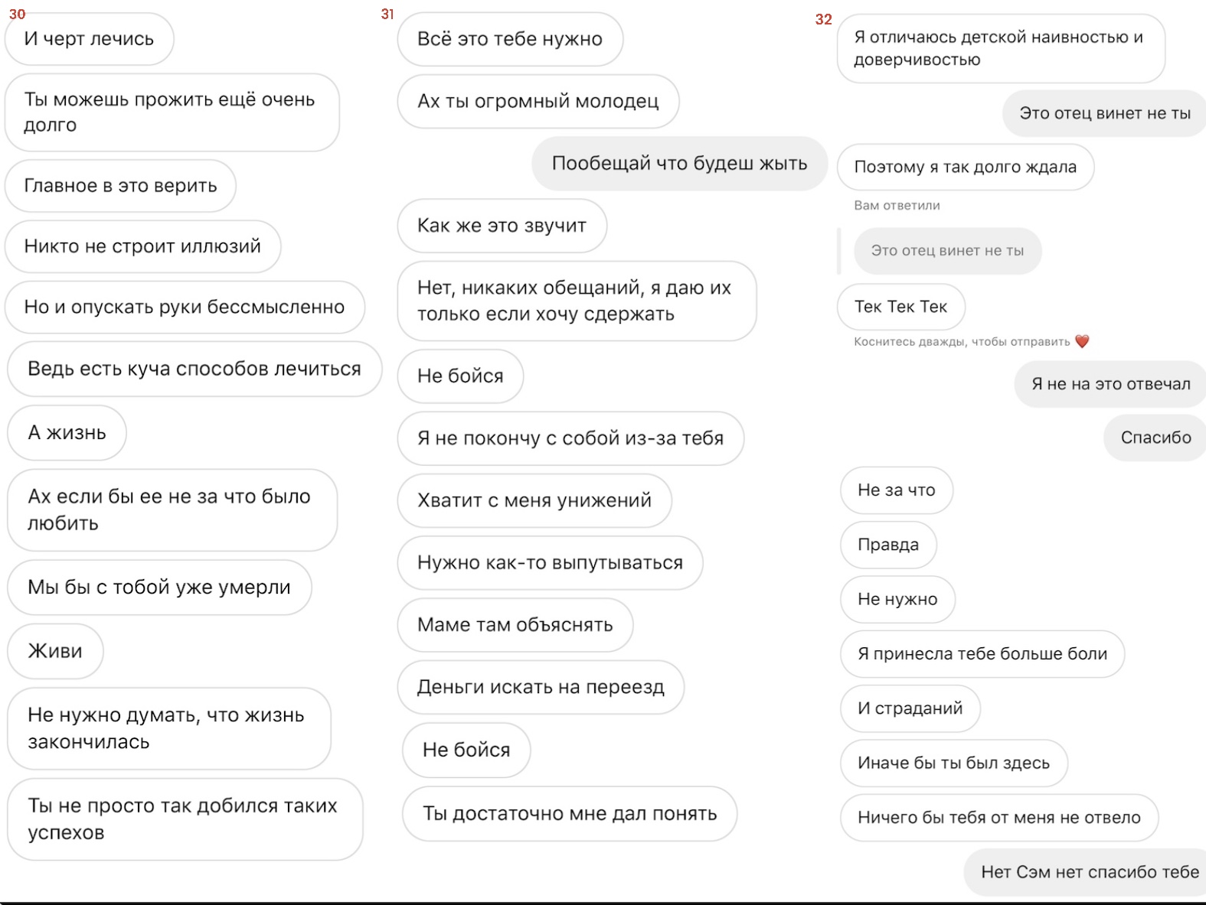Click message 'Мы бы с тобой уже умерли'
This screenshot has width=1206, height=905.
click(x=159, y=588)
